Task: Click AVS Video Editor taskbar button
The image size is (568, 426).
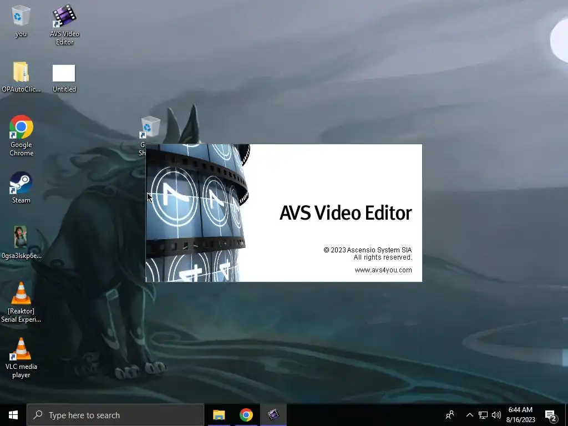Action: [x=273, y=415]
